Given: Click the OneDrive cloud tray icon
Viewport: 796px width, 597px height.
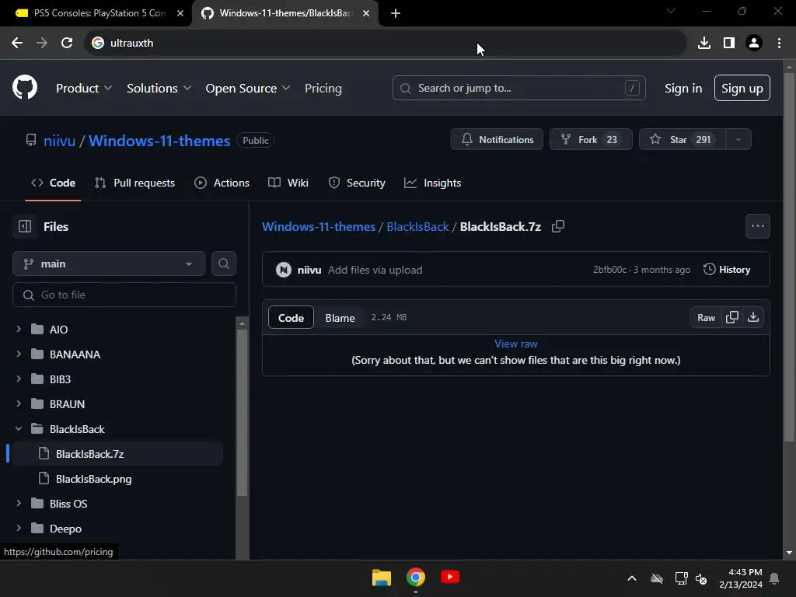Looking at the screenshot, I should pyautogui.click(x=657, y=578).
